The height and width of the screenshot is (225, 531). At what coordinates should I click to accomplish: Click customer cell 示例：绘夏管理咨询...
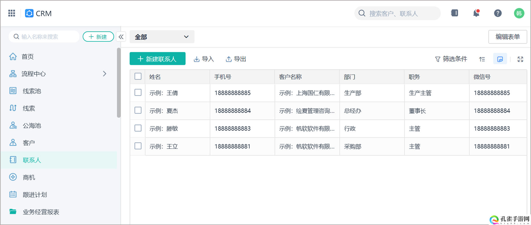[307, 111]
